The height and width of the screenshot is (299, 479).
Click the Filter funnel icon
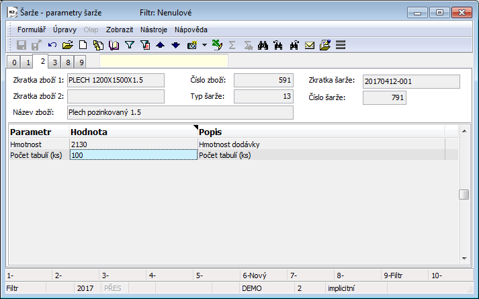[130, 45]
